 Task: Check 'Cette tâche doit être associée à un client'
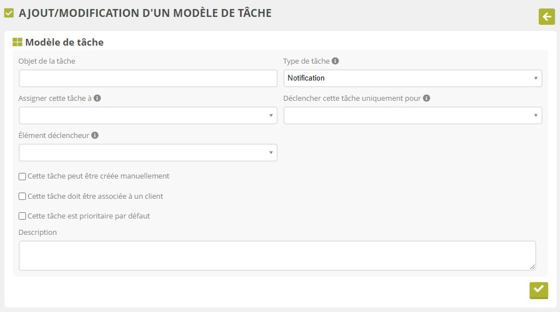(x=23, y=197)
